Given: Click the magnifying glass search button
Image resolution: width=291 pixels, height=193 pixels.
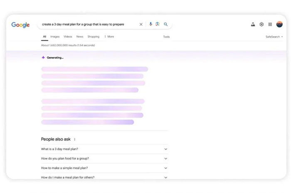Looking at the screenshot, I should click(166, 24).
